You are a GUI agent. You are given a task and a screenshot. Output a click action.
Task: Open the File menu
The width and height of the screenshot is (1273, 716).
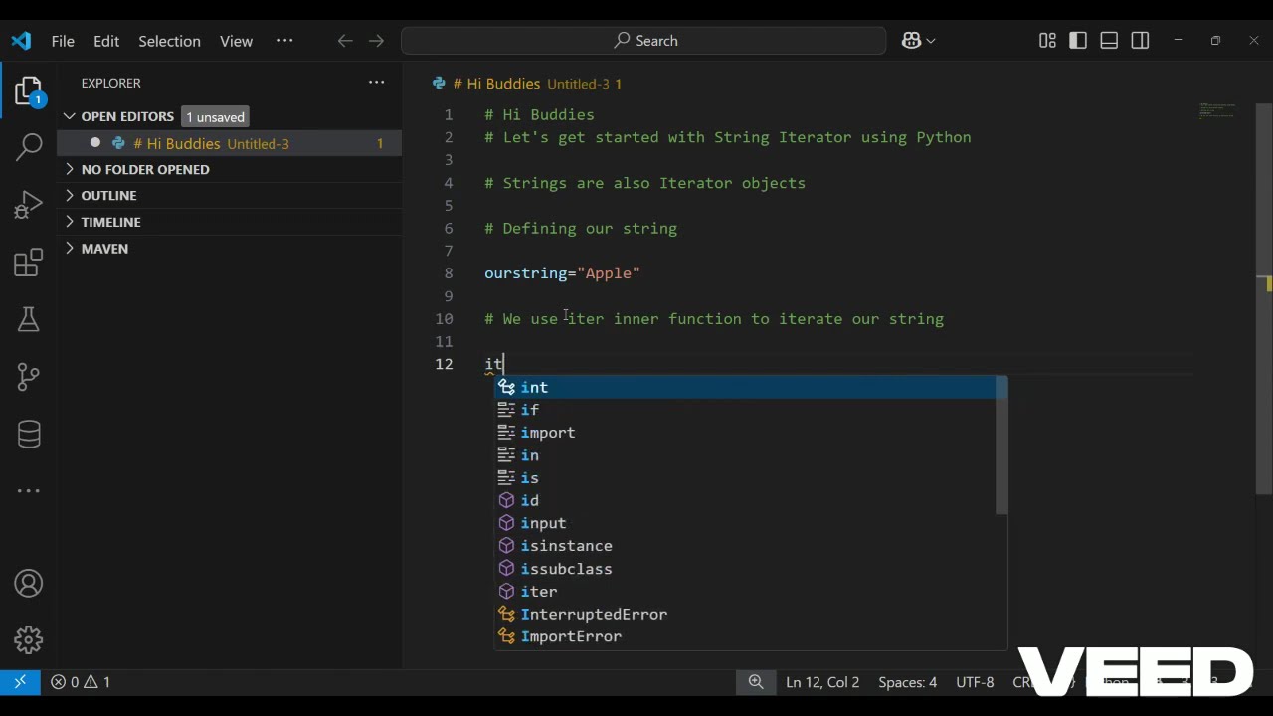[63, 41]
